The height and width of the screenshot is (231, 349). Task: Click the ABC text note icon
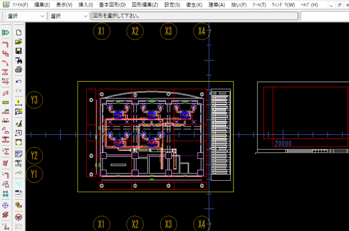[x=19, y=153]
